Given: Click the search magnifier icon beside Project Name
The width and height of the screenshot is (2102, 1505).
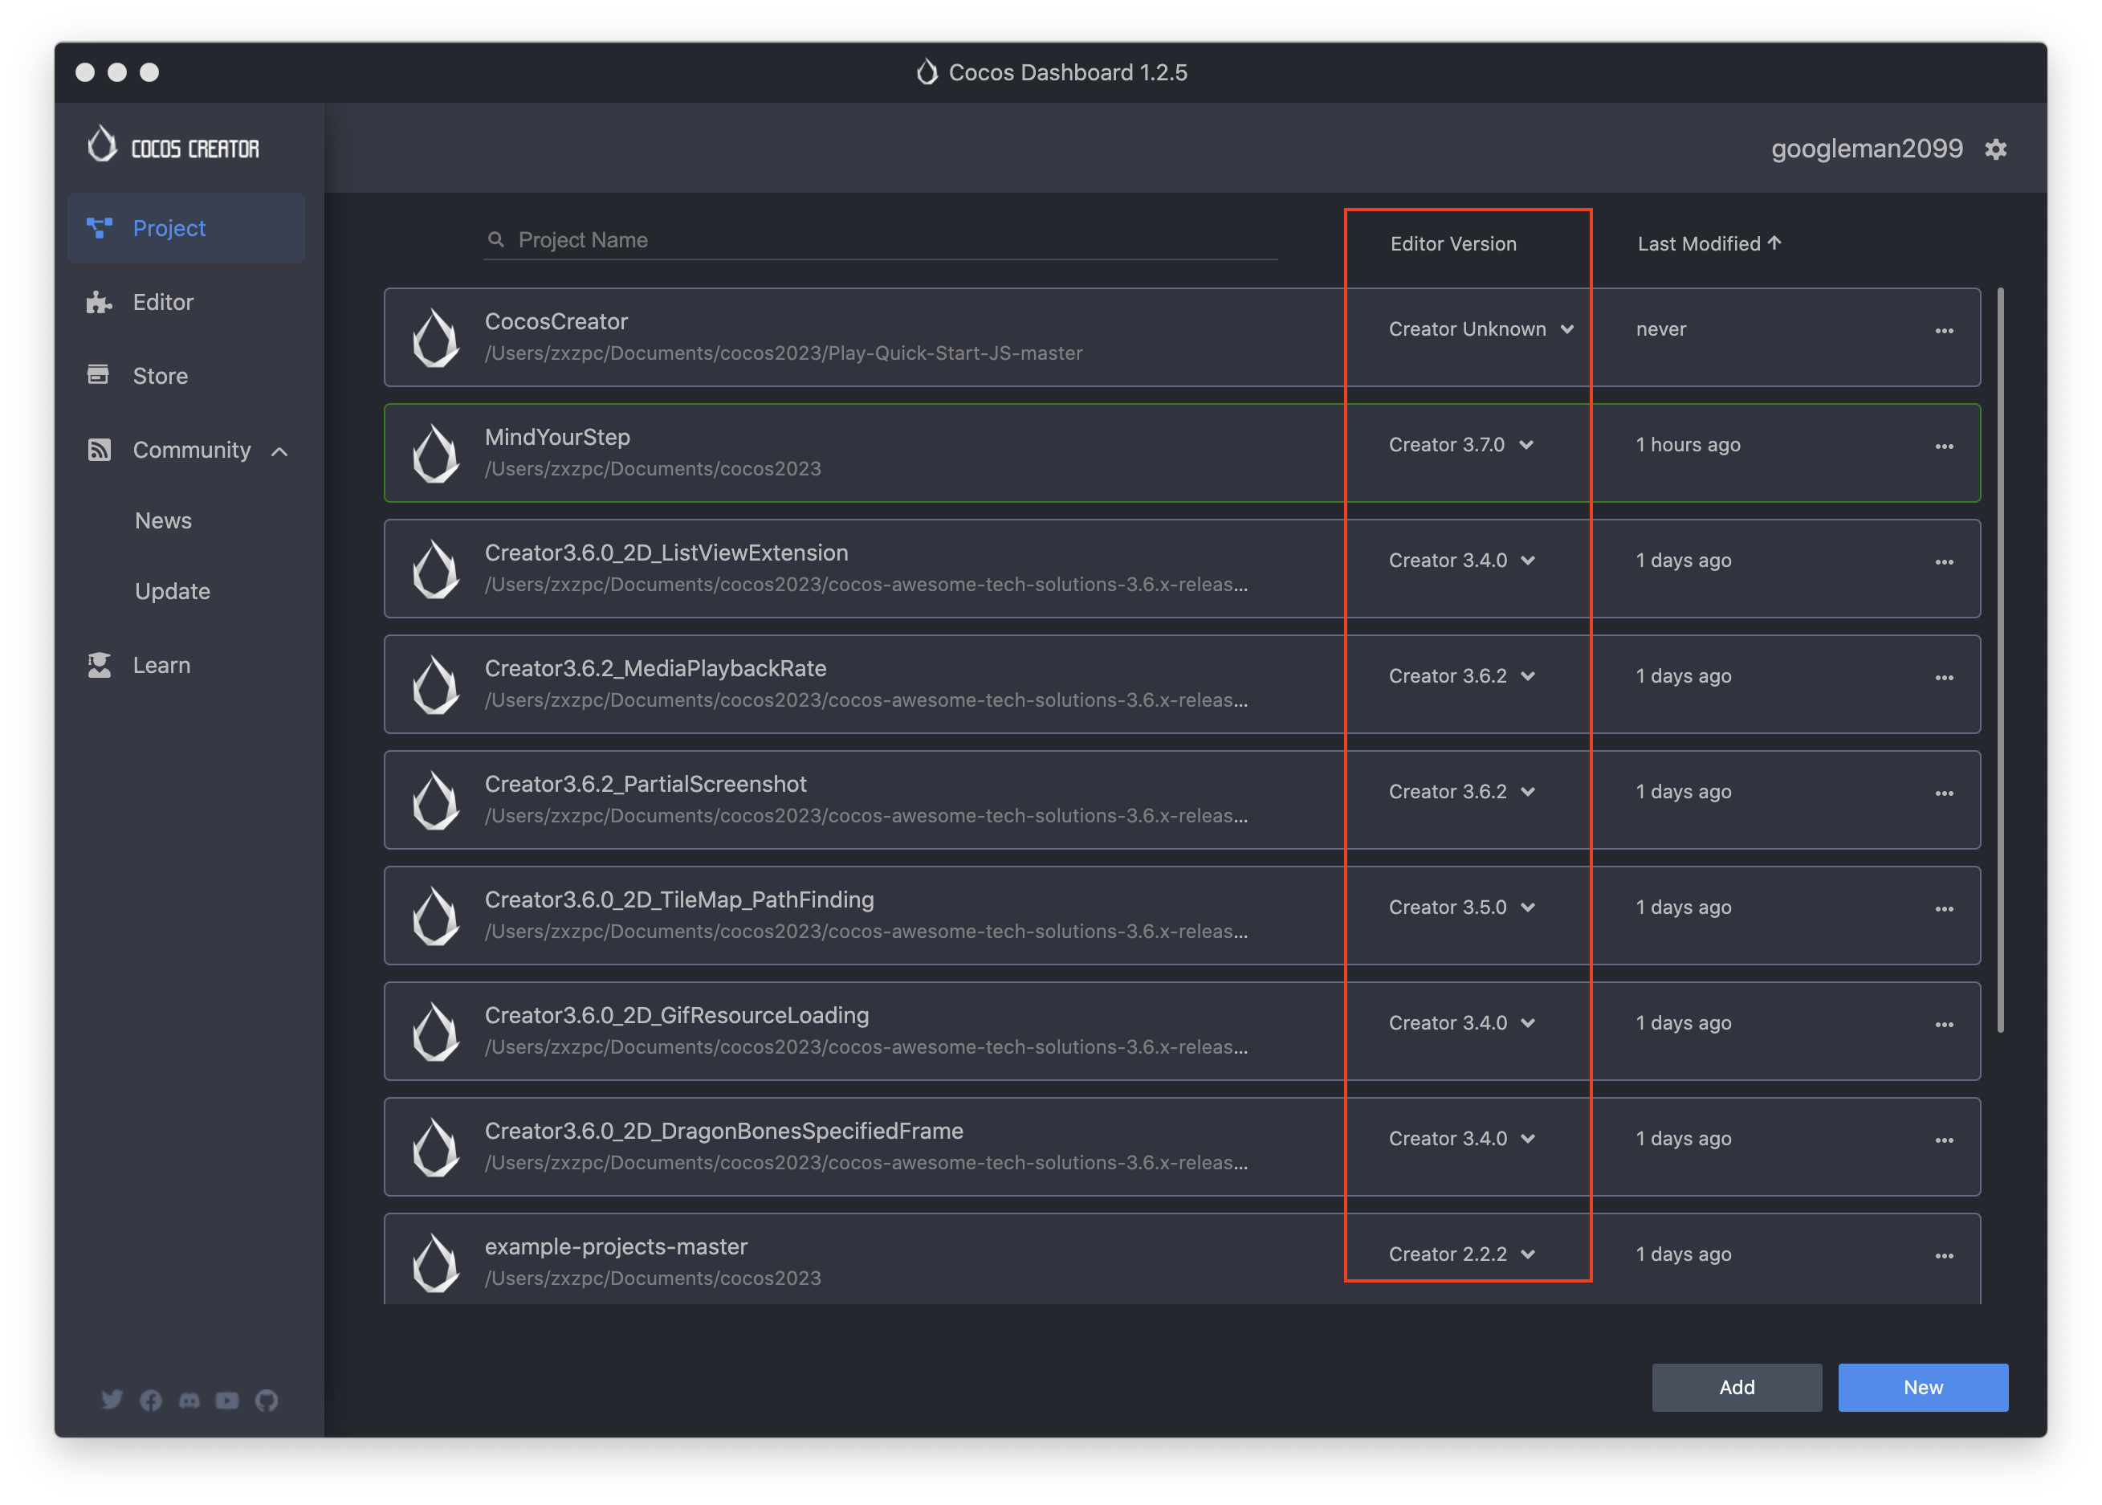Looking at the screenshot, I should 496,240.
